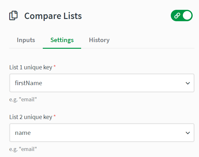Open the List 2 unique key dropdown

(102, 133)
